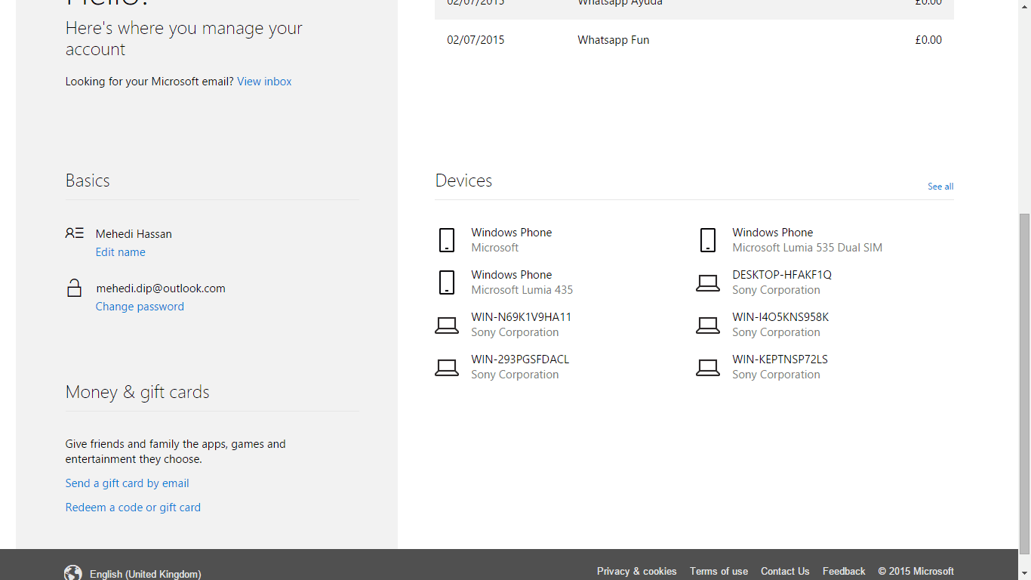
Task: Click the phone icon for Windows Phone Microsoft
Action: [x=447, y=240]
